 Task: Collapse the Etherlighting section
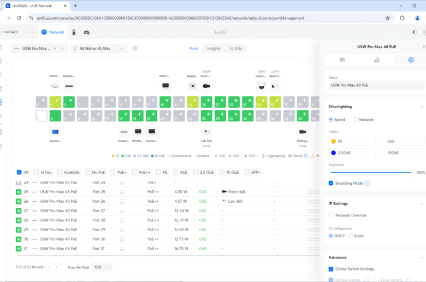click(x=421, y=107)
